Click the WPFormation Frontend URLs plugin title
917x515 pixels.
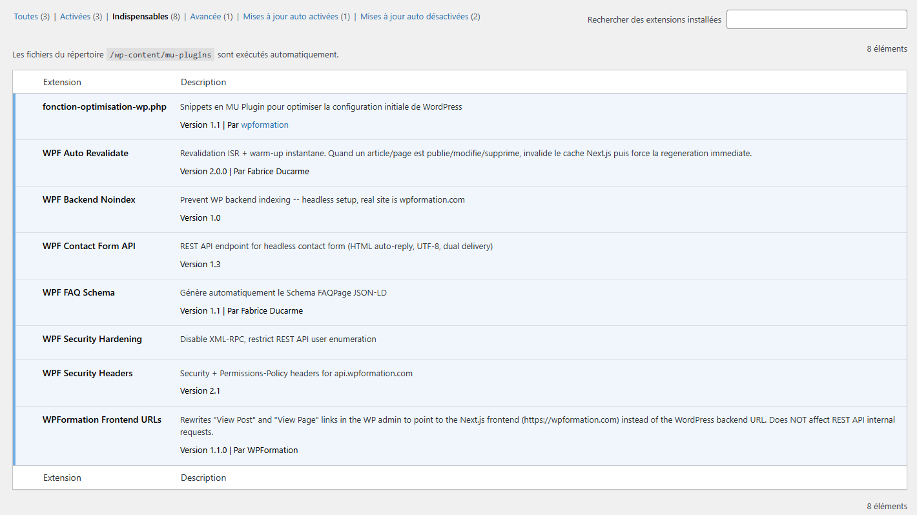click(x=102, y=420)
